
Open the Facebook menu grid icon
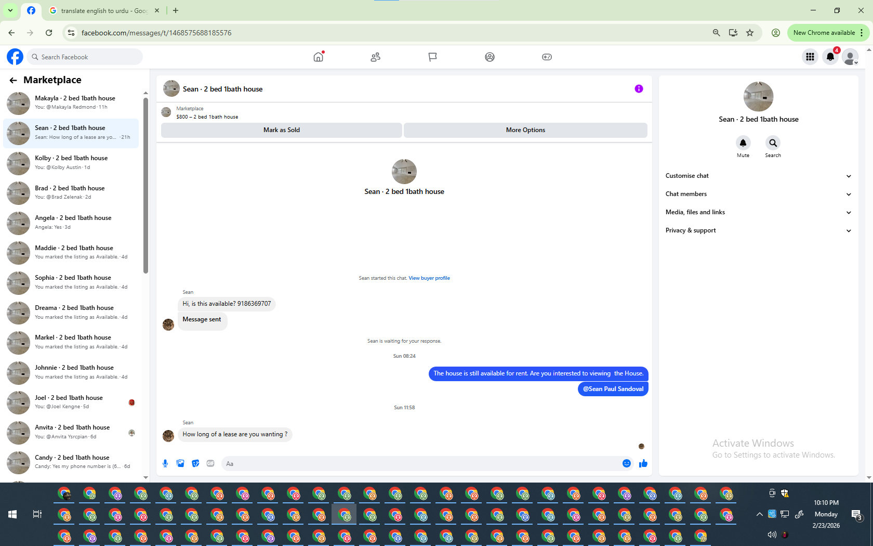click(810, 57)
